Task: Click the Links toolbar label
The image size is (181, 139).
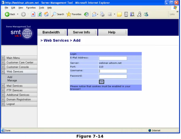Action: [x=172, y=14]
